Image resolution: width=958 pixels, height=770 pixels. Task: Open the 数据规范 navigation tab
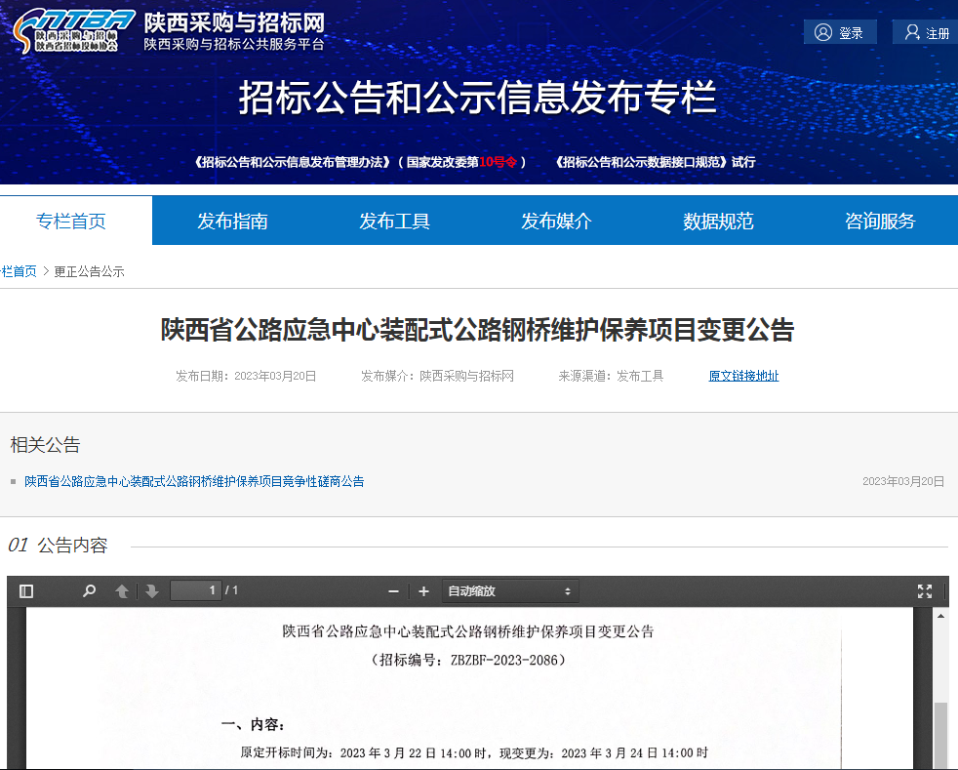tap(718, 221)
